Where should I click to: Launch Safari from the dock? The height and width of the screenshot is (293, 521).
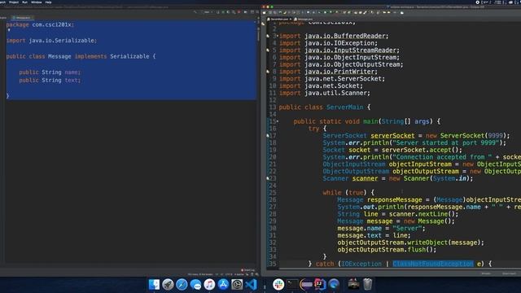182,284
